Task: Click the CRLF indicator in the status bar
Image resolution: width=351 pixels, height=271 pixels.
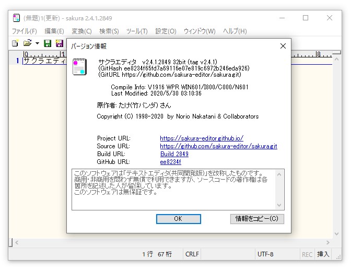Action: coord(192,254)
